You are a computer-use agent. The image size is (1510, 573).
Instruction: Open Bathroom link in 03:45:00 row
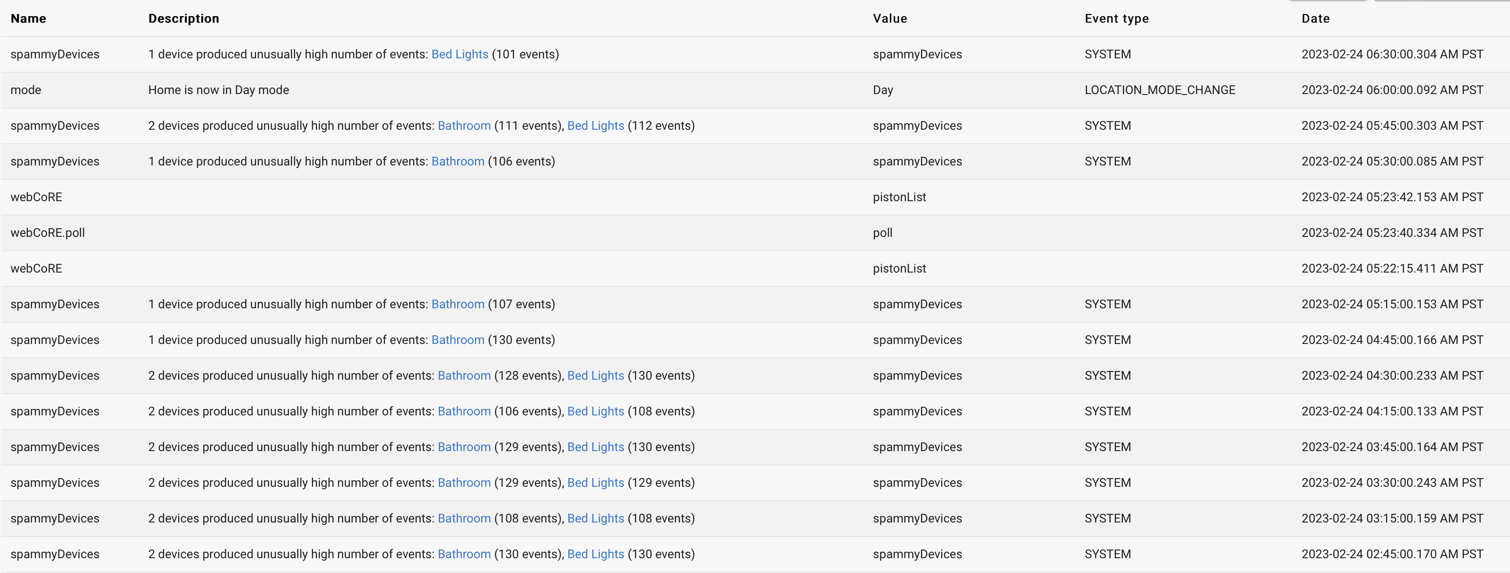coord(464,448)
